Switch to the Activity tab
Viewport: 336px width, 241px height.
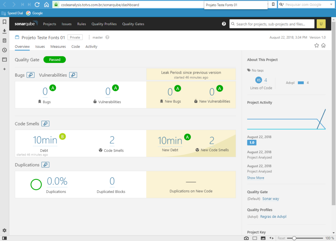point(91,46)
